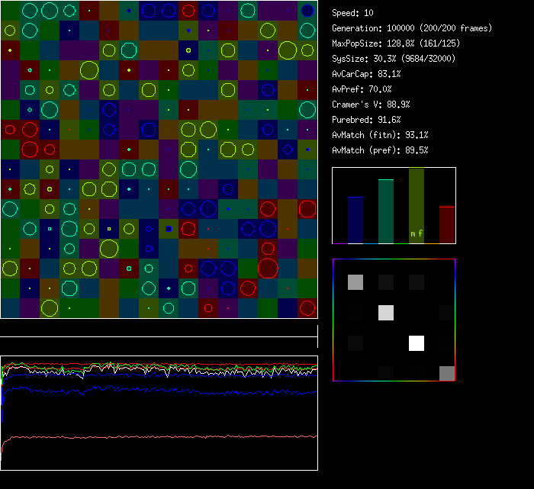Viewport: 534px width, 489px height.
Task: Click the low red line in the history graph
Action: click(x=160, y=436)
